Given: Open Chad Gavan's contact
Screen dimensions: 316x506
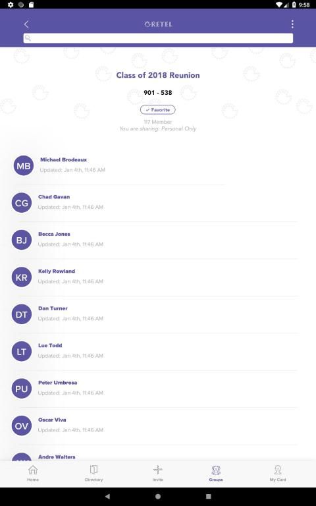Looking at the screenshot, I should coord(155,203).
